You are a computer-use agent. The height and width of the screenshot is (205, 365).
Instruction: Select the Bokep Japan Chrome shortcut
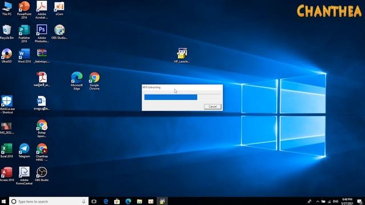tap(42, 128)
